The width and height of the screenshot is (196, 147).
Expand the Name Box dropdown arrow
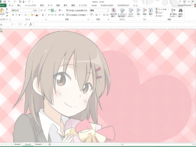click(12, 24)
